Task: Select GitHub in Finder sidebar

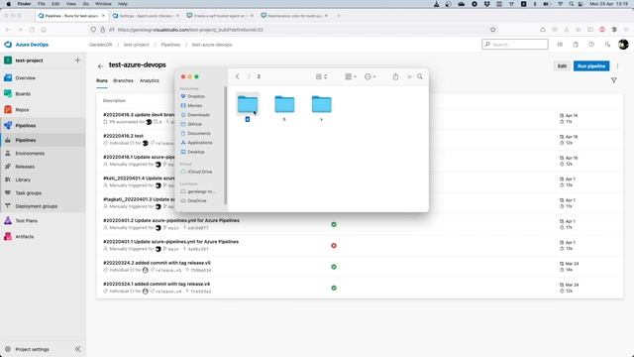Action: 194,124
